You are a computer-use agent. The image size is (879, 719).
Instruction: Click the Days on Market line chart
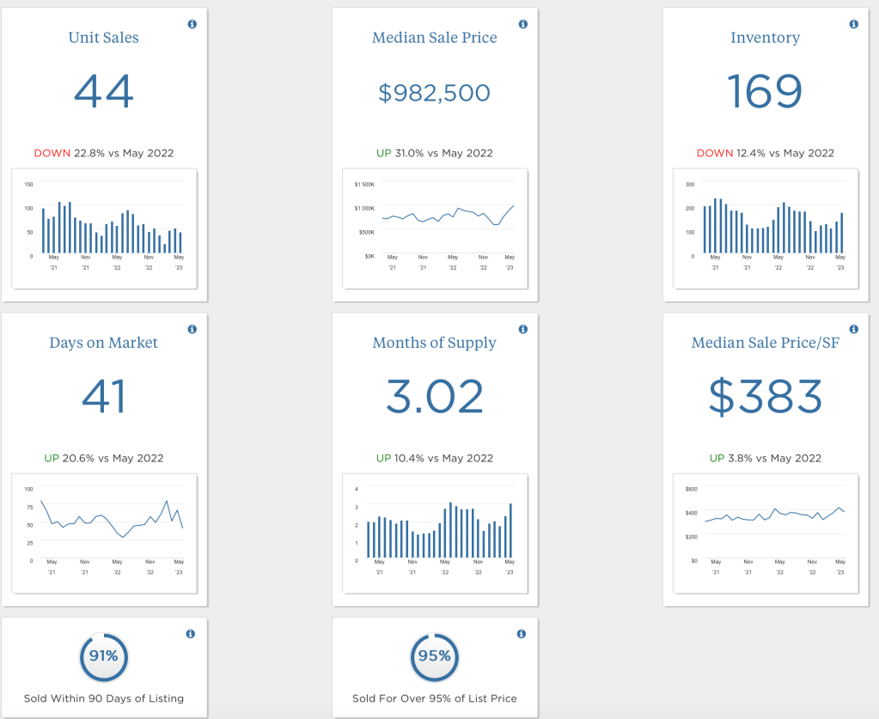[x=105, y=533]
